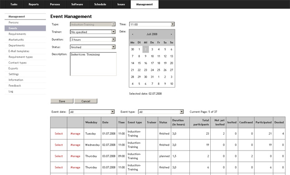The image size is (290, 175).
Task: Click highlighted day 2 in calendar
Action: pos(145,49)
